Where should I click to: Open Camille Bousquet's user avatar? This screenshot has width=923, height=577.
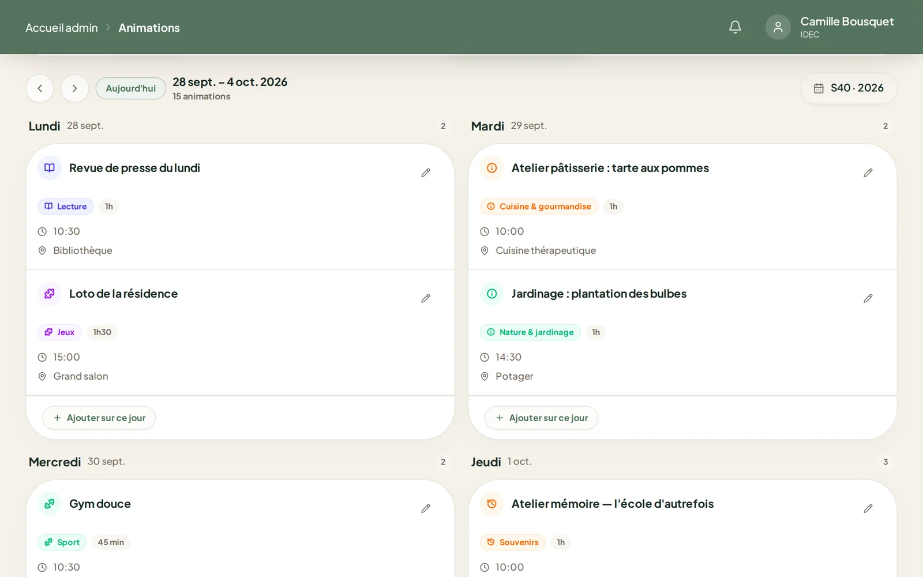pyautogui.click(x=778, y=27)
